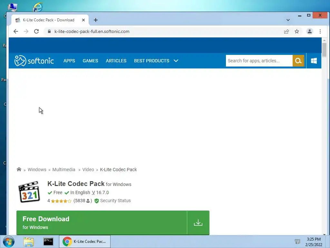The image size is (330, 248).
Task: Bookmark this page with the star icon
Action: click(297, 31)
